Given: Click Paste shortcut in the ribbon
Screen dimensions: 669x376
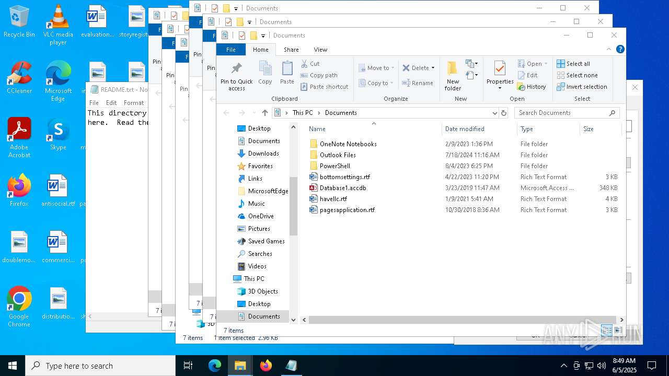Looking at the screenshot, I should pos(324,87).
